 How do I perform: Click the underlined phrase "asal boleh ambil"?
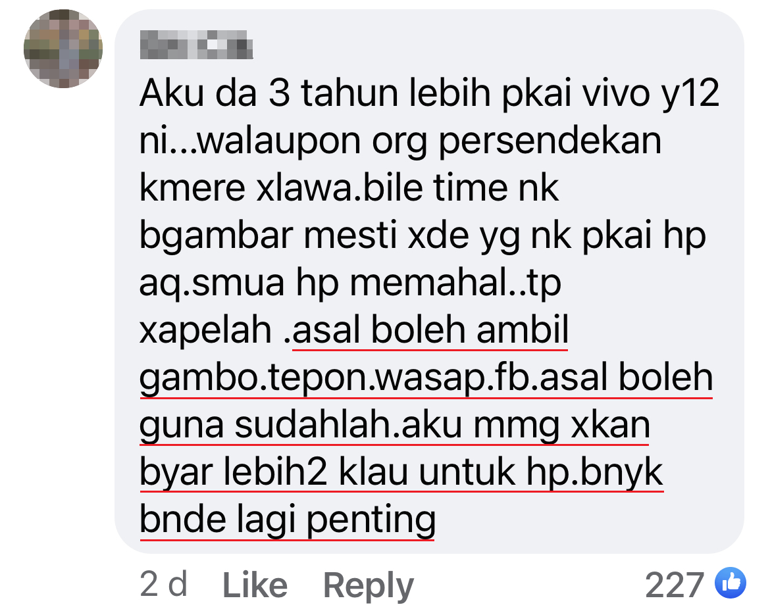tap(430, 330)
